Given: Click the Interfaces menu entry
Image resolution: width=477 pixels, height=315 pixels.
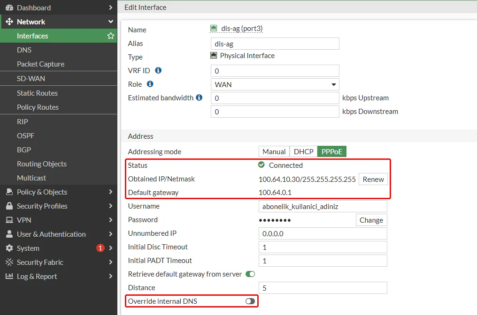Looking at the screenshot, I should pos(58,36).
